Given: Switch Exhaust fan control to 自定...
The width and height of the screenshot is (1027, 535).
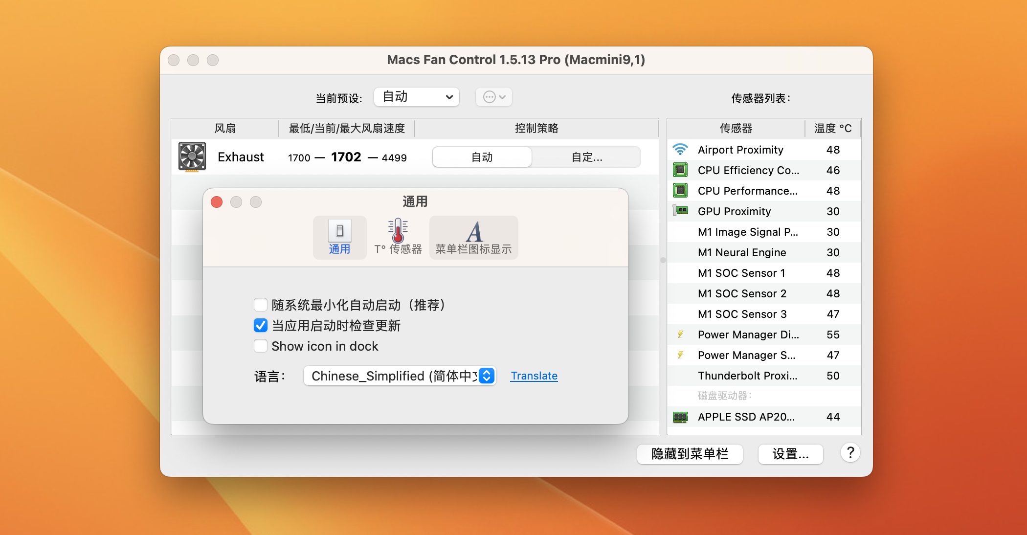Looking at the screenshot, I should [x=586, y=157].
